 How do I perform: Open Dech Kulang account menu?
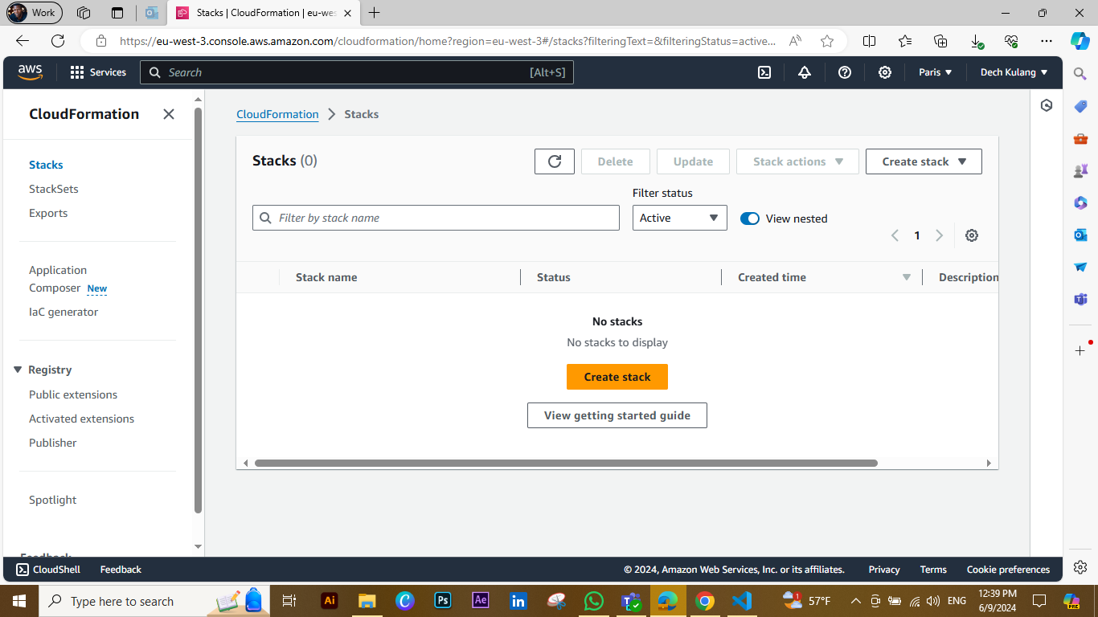click(x=1014, y=72)
